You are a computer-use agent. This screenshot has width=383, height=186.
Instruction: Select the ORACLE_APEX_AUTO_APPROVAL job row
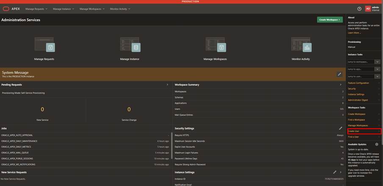click(x=85, y=135)
